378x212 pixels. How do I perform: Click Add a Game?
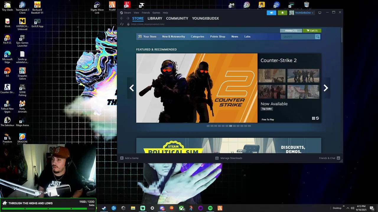129,158
